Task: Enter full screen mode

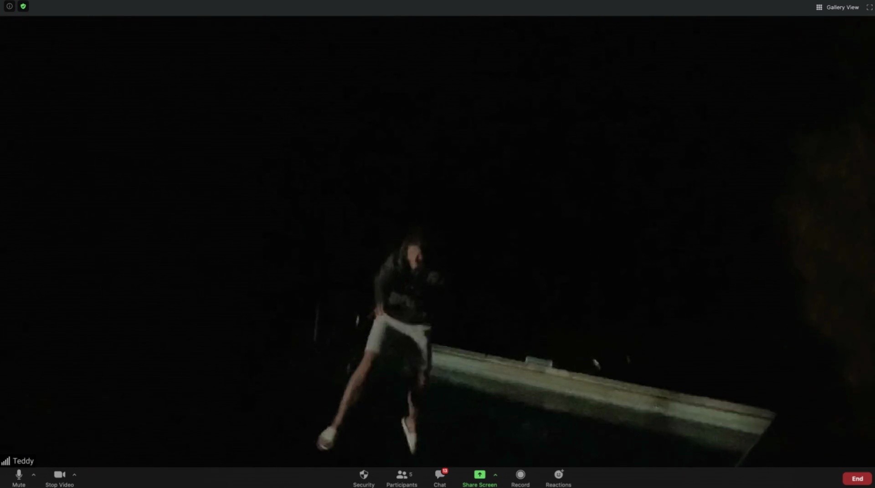Action: pyautogui.click(x=869, y=7)
